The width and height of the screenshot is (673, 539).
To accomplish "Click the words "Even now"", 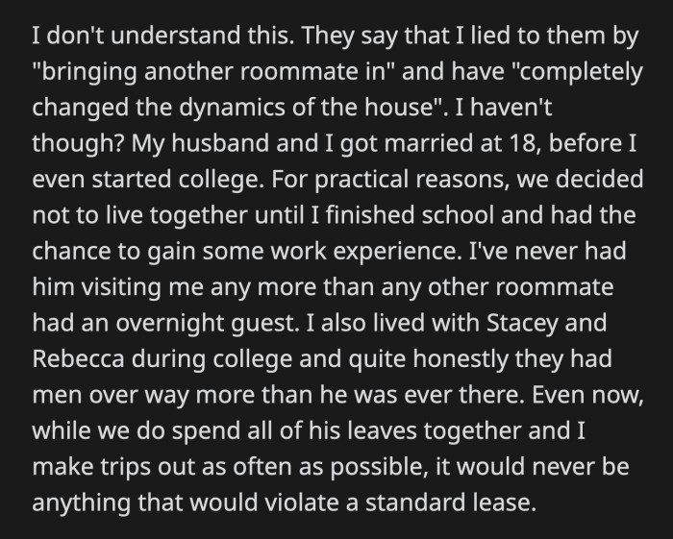I will 587,395.
